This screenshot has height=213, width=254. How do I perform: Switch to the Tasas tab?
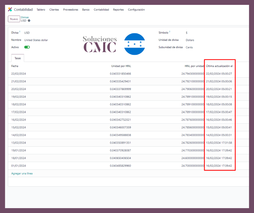click(x=18, y=58)
